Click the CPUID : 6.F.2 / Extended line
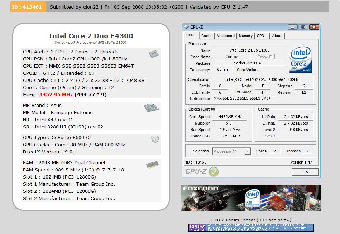340x234 pixels. [x=59, y=73]
